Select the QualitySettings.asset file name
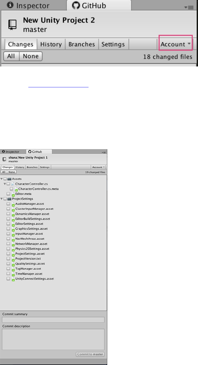The width and height of the screenshot is (198, 365). click(x=30, y=264)
